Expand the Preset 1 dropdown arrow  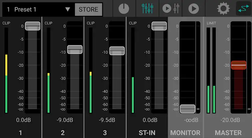pyautogui.click(x=68, y=9)
